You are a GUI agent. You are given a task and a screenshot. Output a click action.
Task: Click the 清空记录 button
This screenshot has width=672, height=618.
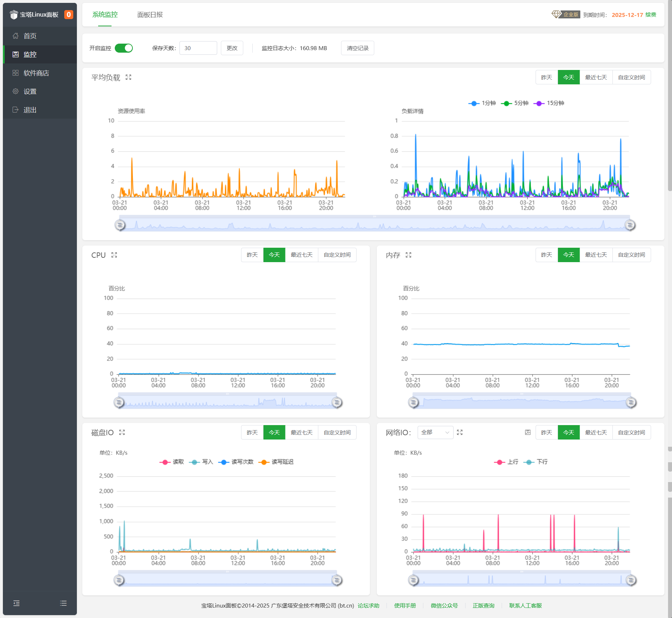pyautogui.click(x=357, y=48)
